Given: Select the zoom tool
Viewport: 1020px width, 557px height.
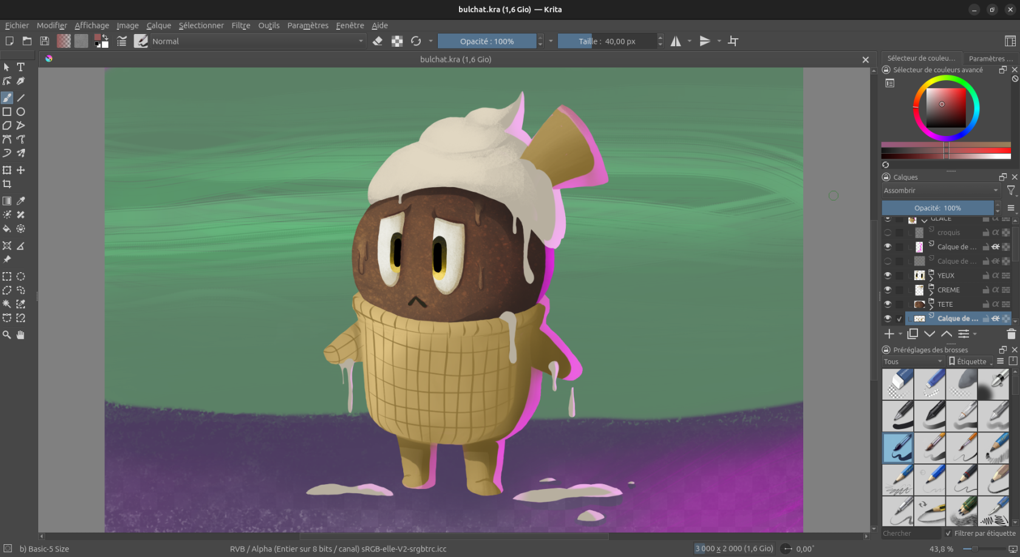Looking at the screenshot, I should (x=7, y=335).
